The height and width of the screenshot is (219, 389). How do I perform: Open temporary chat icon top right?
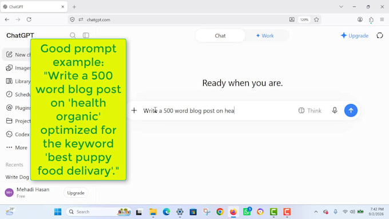380,35
